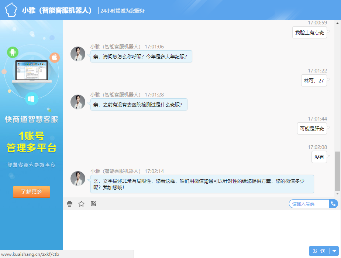Toggle the star rating icon
The image size is (341, 258).
click(81, 204)
